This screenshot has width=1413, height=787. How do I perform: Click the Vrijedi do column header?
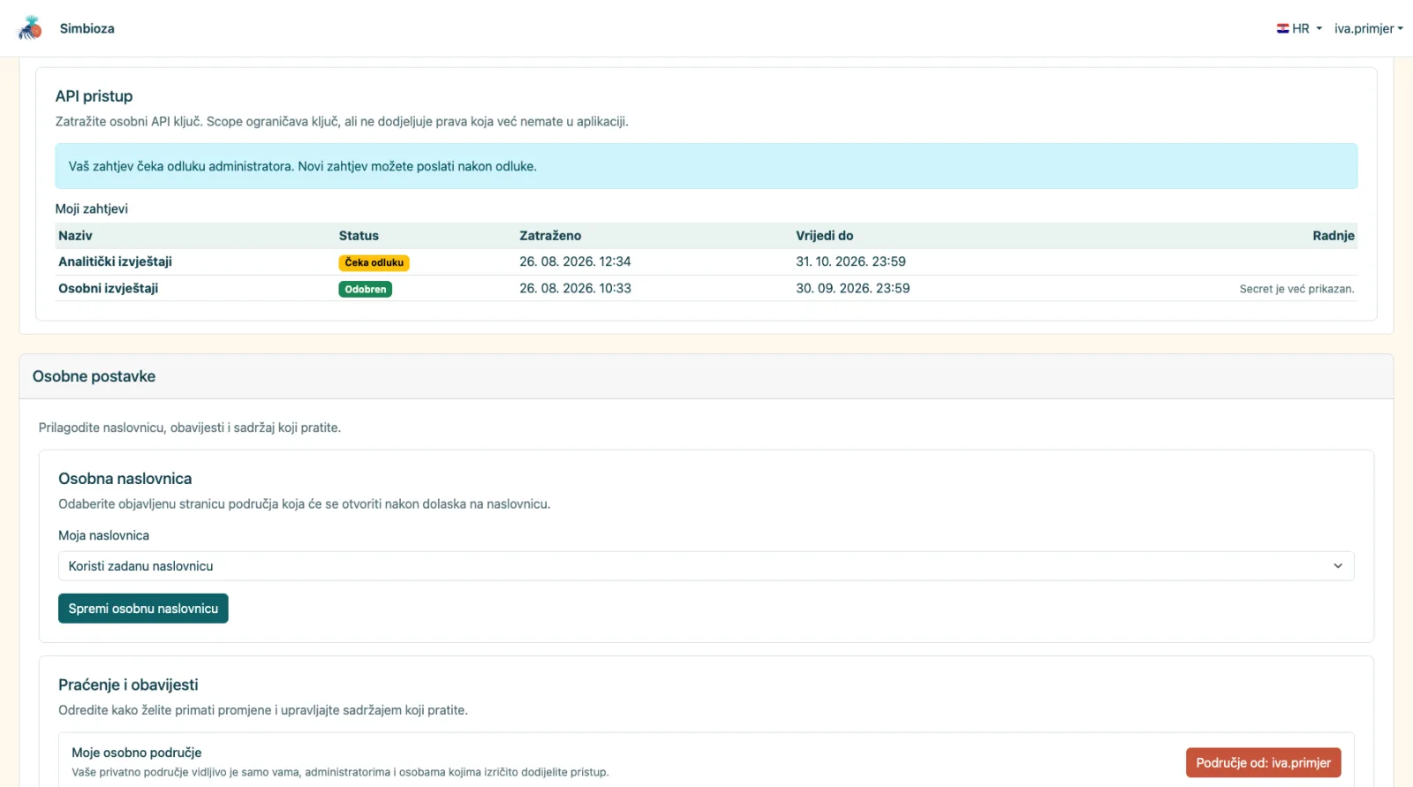[x=824, y=236]
